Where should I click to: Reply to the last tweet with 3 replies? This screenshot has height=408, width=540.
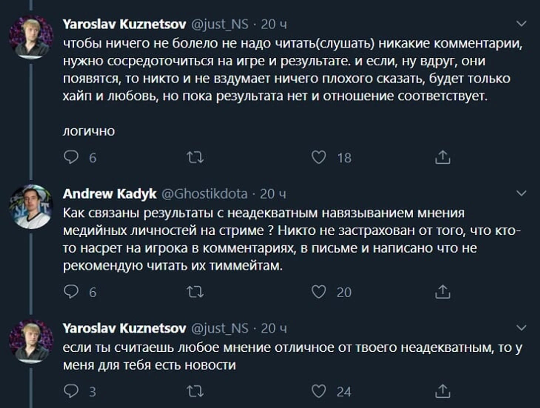pos(71,391)
